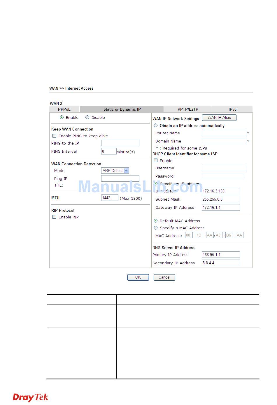Select Obtain an IP address automatically
This screenshot has width=277, height=405.
click(155, 126)
